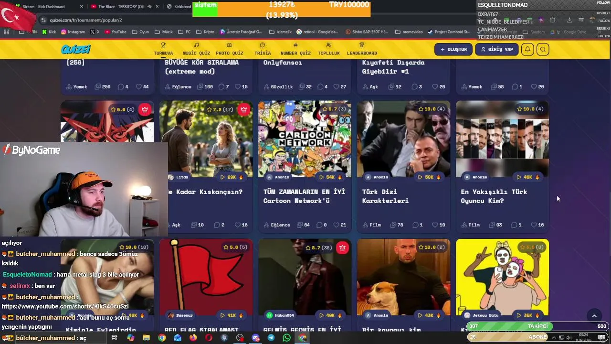The width and height of the screenshot is (611, 344).
Task: Click the Anonim author on Cartoon Network card
Action: point(278,177)
